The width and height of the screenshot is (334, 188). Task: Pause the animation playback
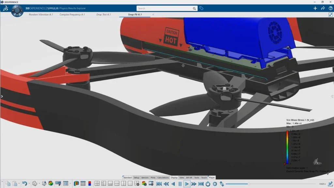pyautogui.click(x=180, y=184)
